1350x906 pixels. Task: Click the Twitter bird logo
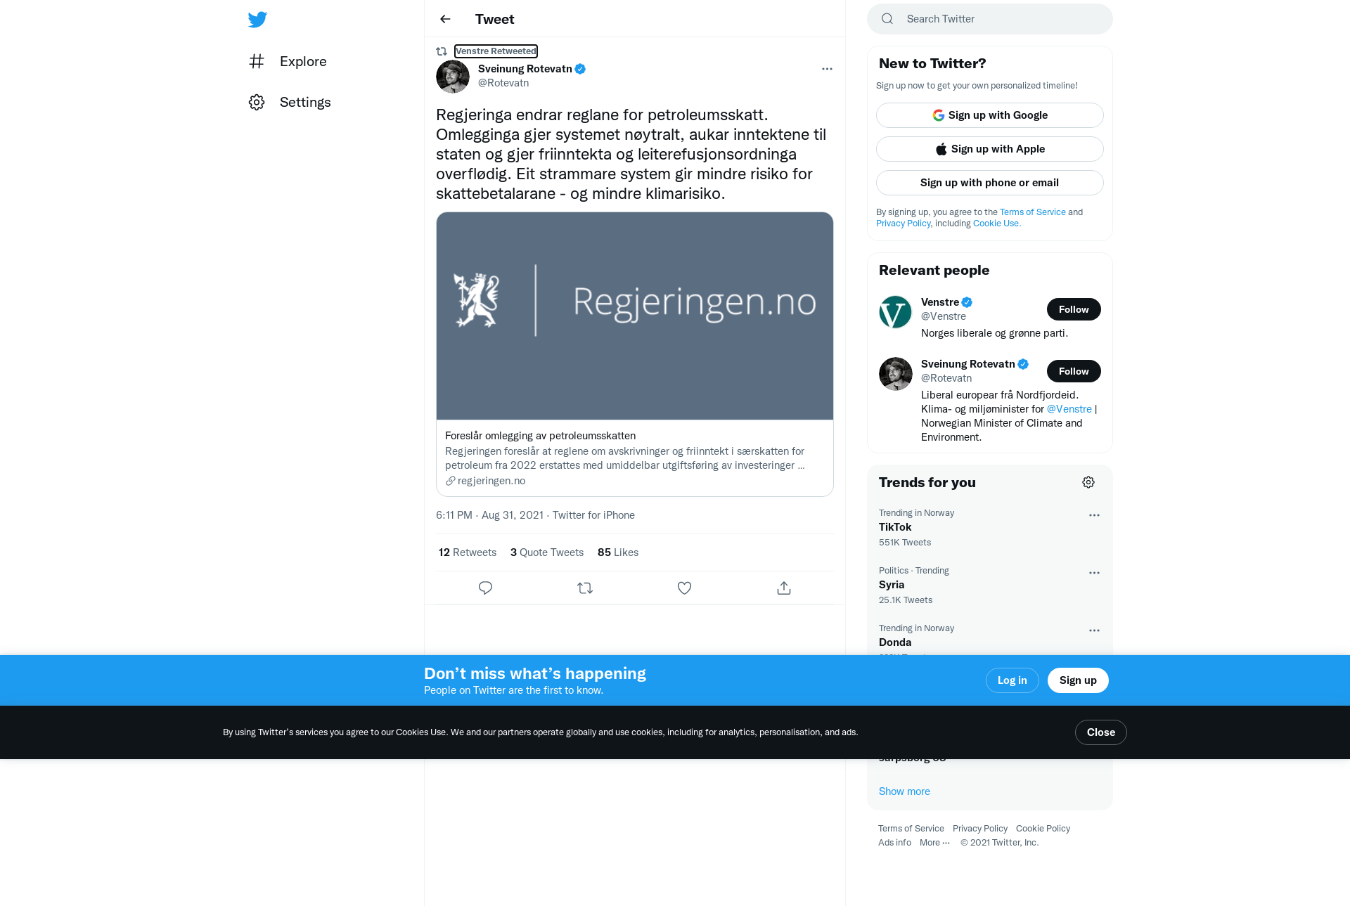(257, 19)
